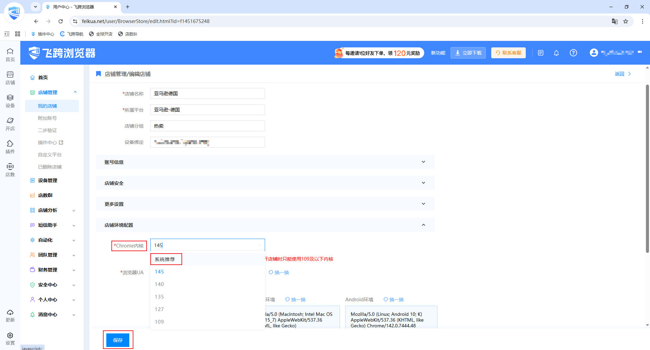Image resolution: width=650 pixels, height=350 pixels.
Task: Expand the 店铺分析 sidebar menu
Action: [52, 210]
